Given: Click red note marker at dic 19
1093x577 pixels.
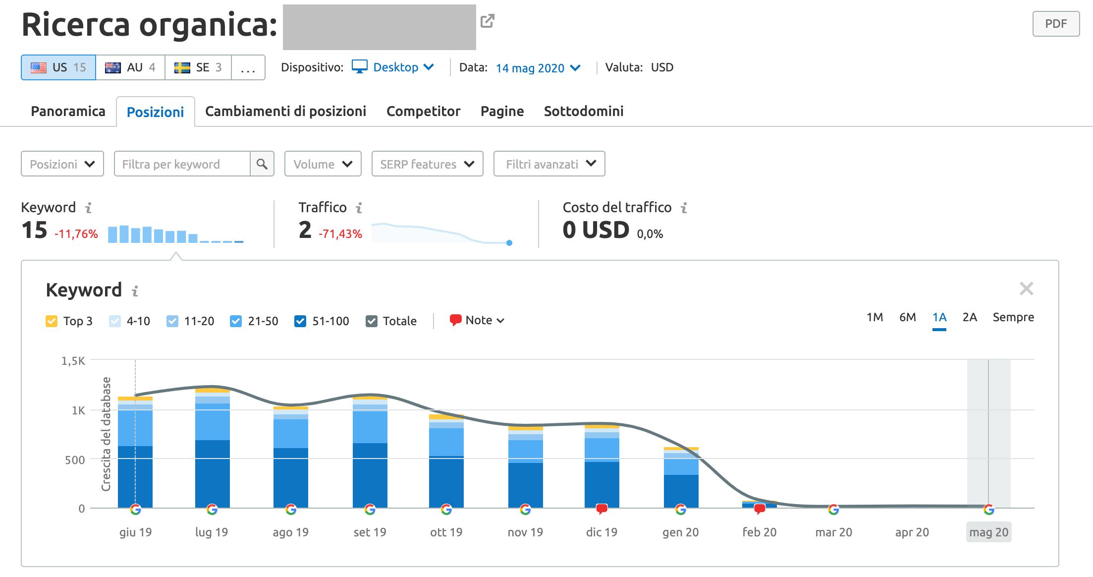Looking at the screenshot, I should point(602,509).
